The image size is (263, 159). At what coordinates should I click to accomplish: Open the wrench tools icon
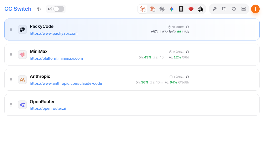pyautogui.click(x=215, y=9)
